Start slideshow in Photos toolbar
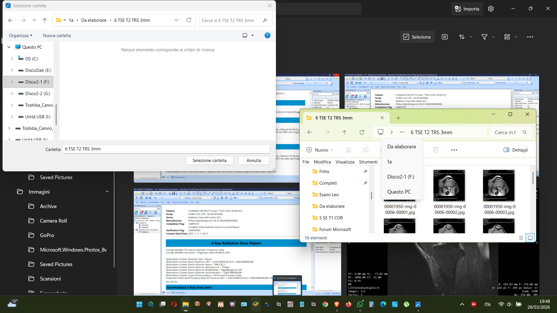The image size is (557, 313). click(x=445, y=37)
